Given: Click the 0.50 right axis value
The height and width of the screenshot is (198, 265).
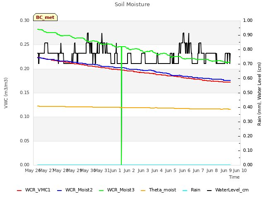Looking at the screenshot, I should pos(248,92).
